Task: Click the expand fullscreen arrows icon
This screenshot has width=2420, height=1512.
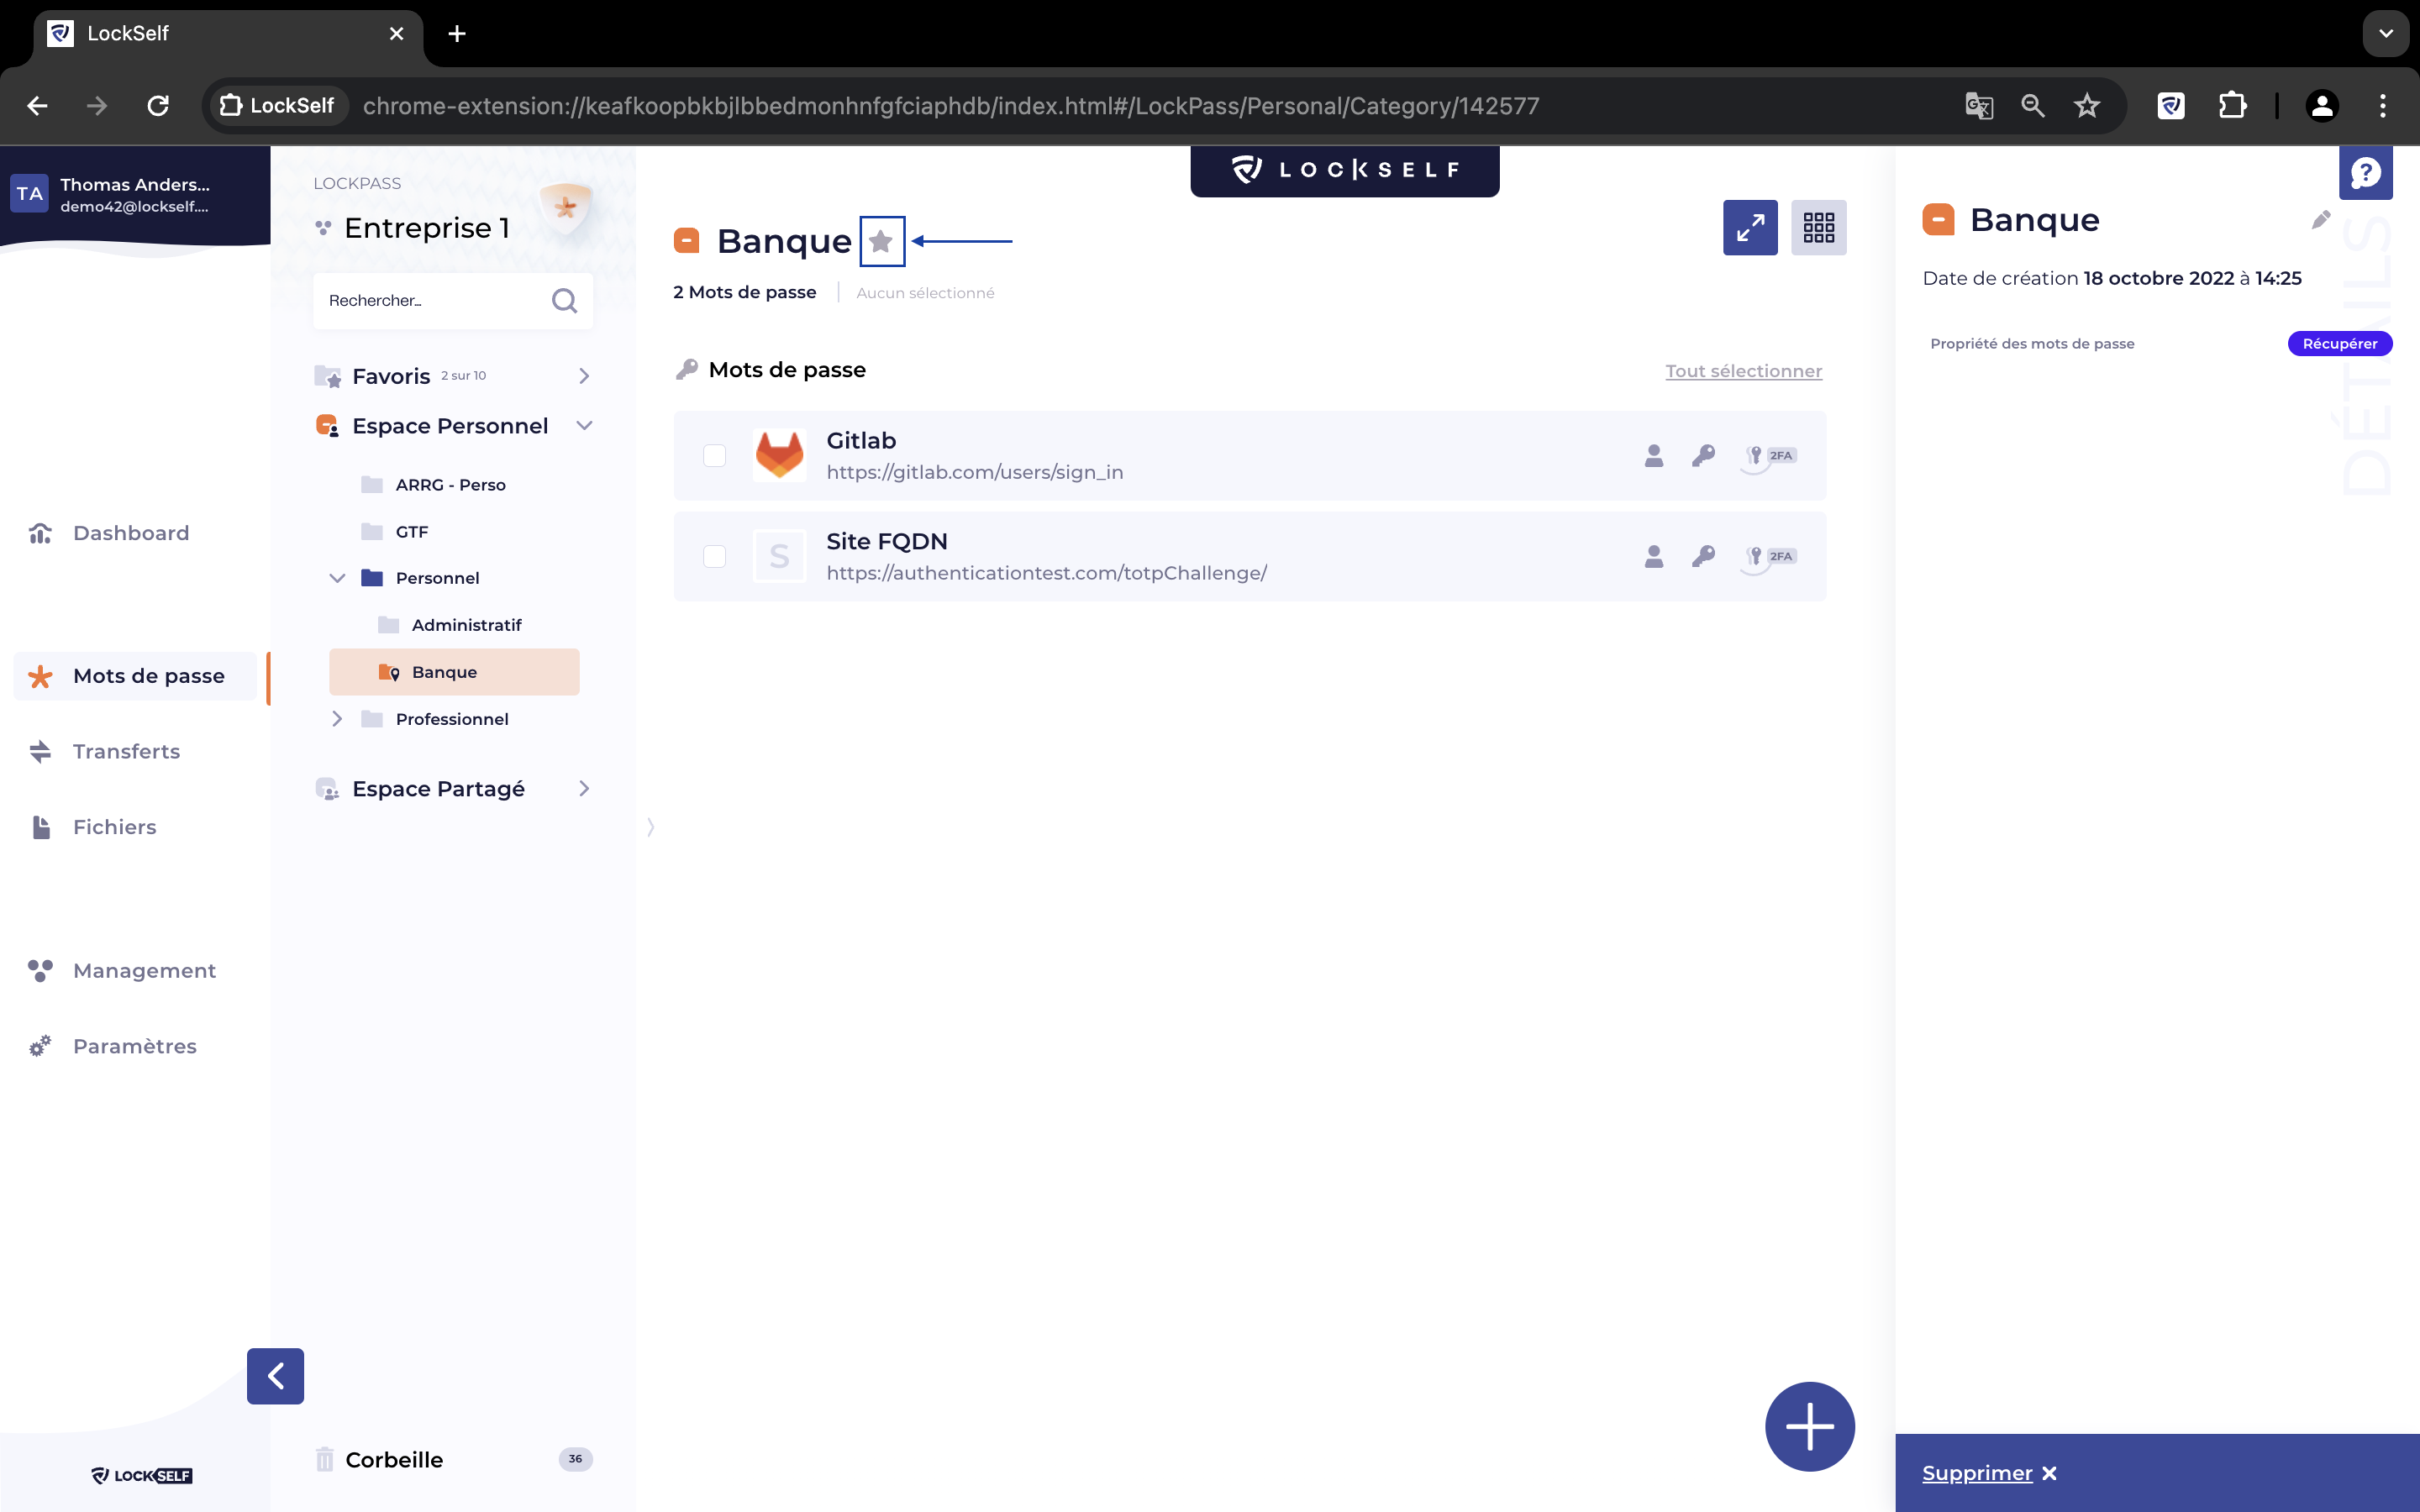Action: tap(1749, 228)
